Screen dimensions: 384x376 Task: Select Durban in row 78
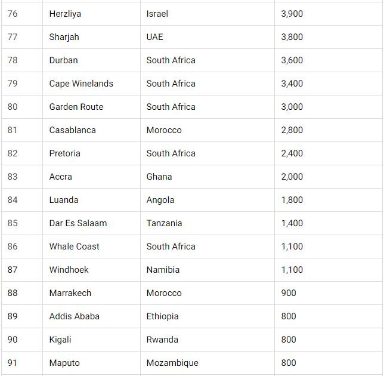click(x=63, y=60)
